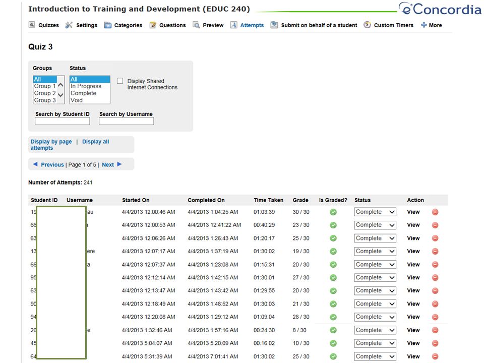
Task: Delete the attempt started 12:18:49 AM
Action: [435, 304]
